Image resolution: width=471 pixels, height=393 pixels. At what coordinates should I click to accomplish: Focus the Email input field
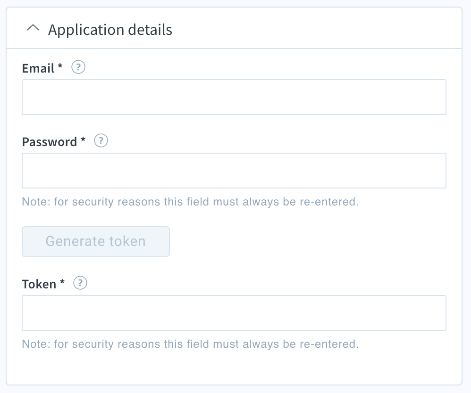coord(234,97)
